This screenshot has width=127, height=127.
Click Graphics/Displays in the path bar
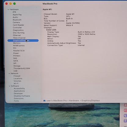(90, 100)
